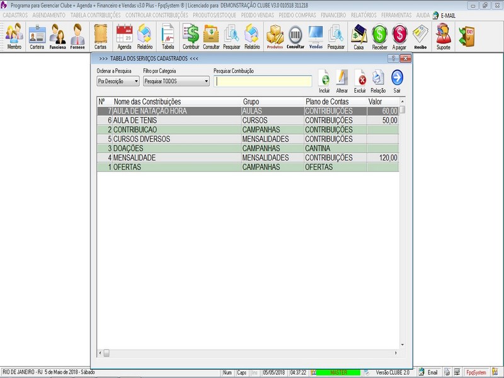504x378 pixels.
Task: Click Excluir delete icon
Action: (x=360, y=81)
